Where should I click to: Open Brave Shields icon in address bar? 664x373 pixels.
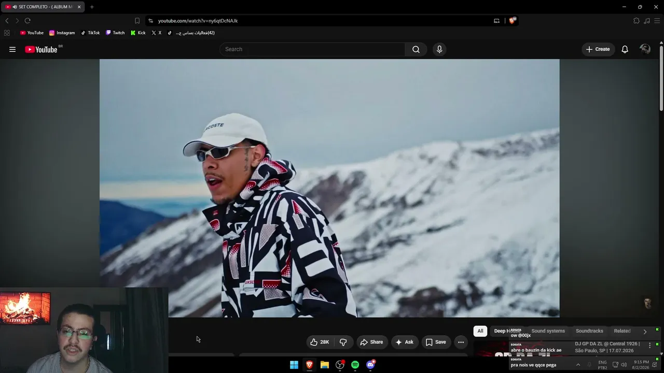[513, 21]
